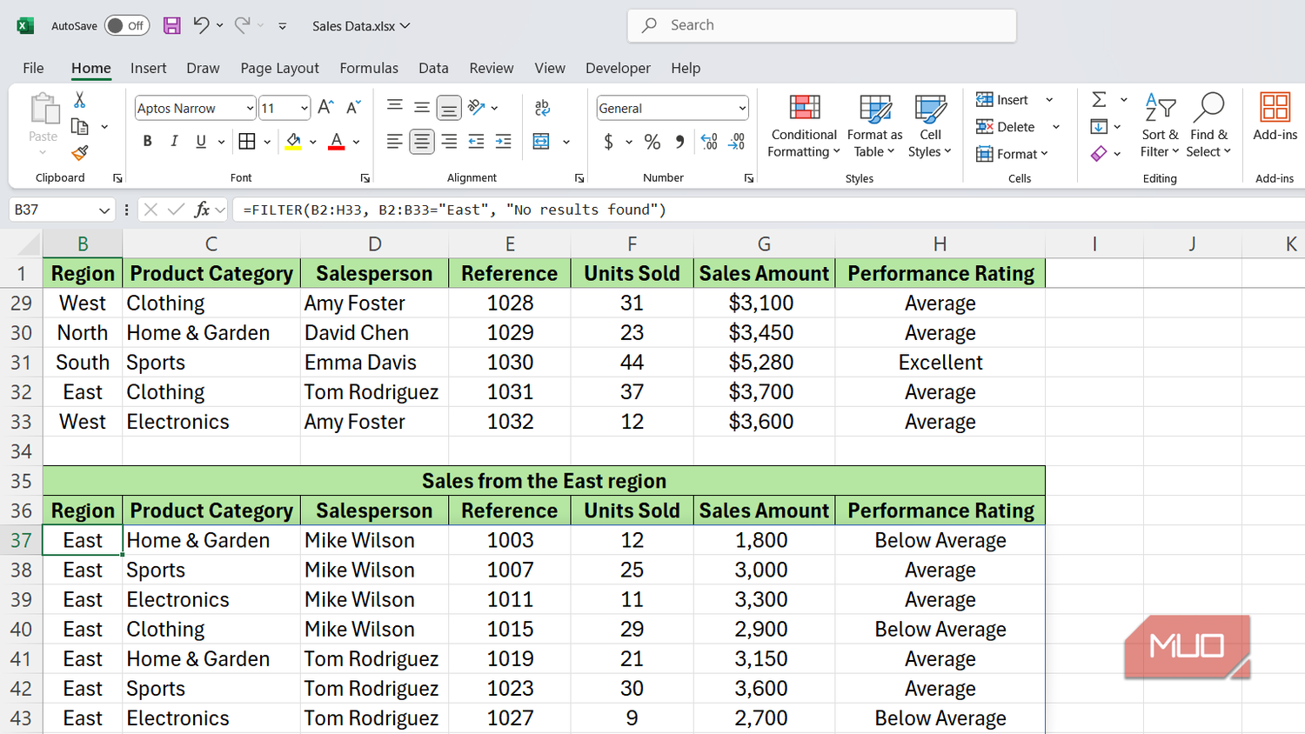Click the Format Painter brush icon

(x=79, y=153)
